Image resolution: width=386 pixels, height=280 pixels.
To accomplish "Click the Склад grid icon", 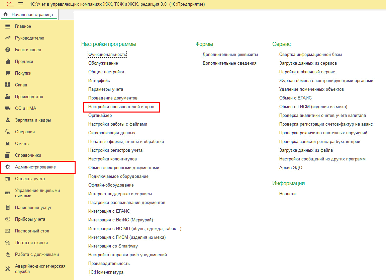I will click(8, 85).
